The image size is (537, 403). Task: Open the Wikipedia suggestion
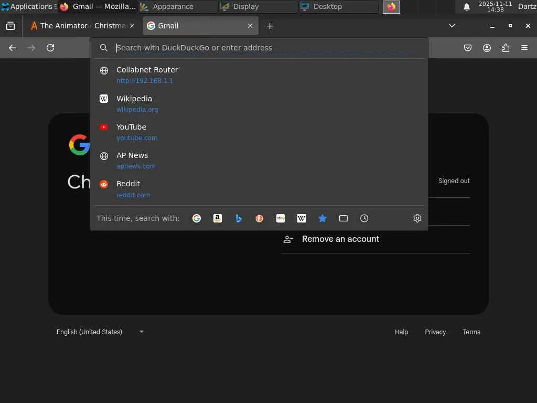pos(259,104)
